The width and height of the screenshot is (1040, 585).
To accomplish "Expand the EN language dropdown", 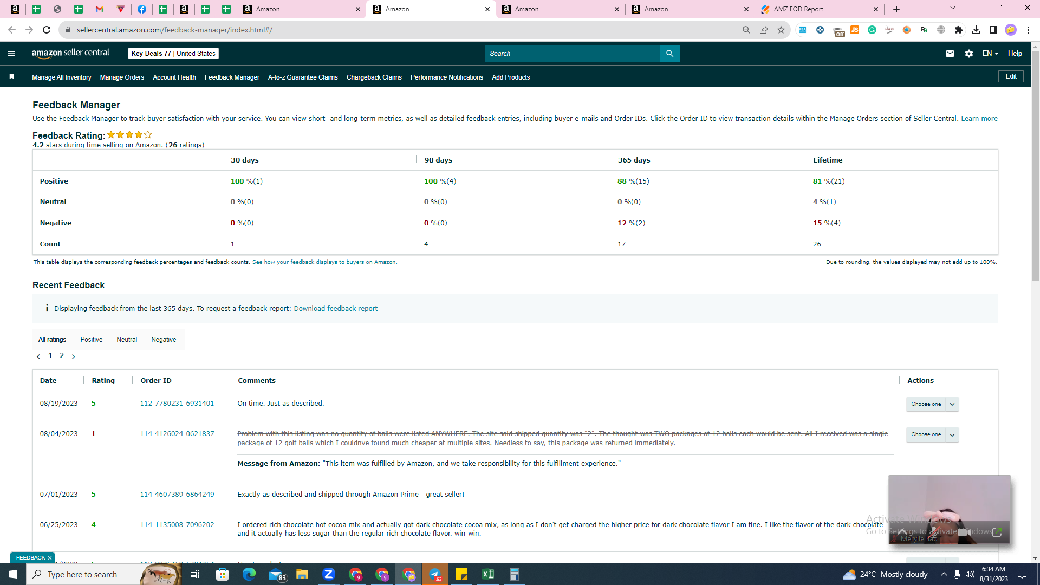I will pos(990,54).
